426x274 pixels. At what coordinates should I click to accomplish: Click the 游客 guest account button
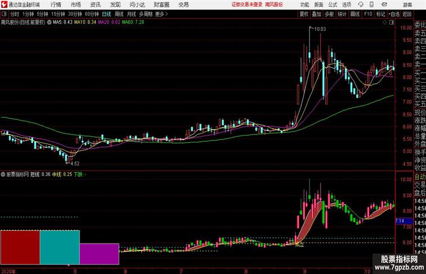point(407,5)
